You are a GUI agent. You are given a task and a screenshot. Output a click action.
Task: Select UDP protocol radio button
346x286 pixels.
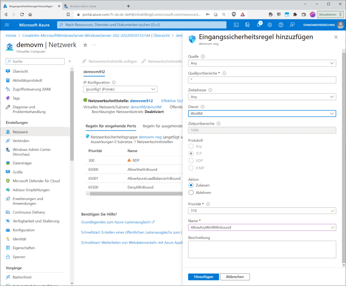(191, 161)
